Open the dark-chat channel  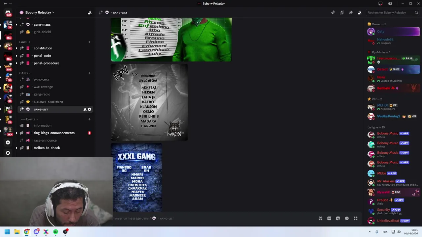tap(55, 79)
